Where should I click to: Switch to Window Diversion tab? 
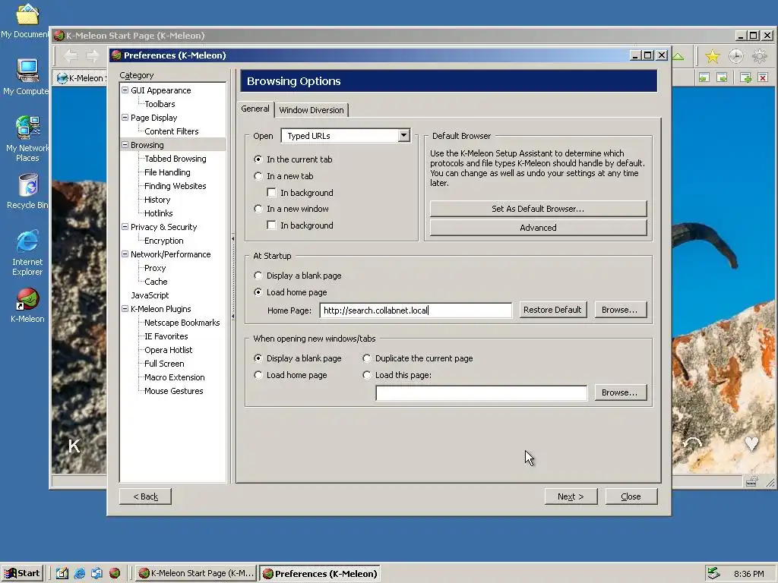(x=311, y=110)
